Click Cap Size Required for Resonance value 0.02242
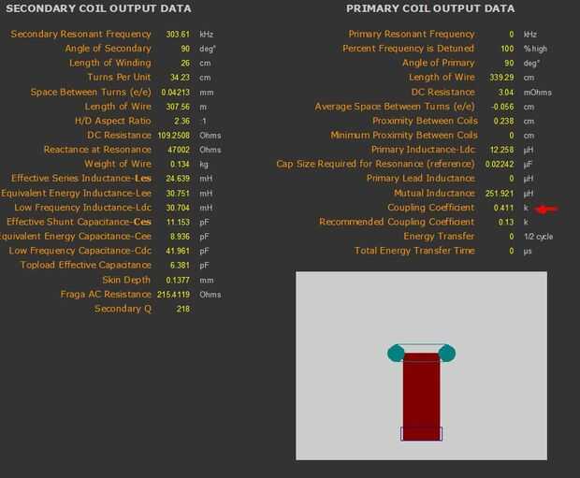 pyautogui.click(x=500, y=164)
